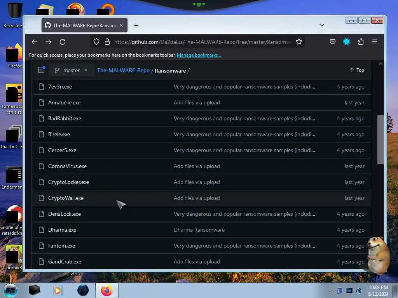The width and height of the screenshot is (398, 298).
Task: Click the network tray icon
Action: coord(349,291)
